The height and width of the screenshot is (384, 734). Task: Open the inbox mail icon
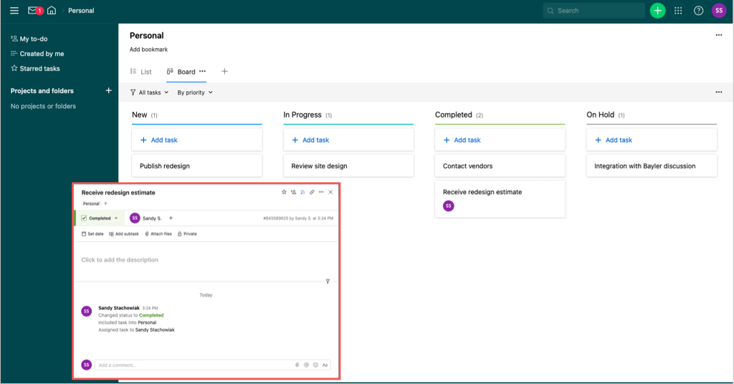(34, 11)
